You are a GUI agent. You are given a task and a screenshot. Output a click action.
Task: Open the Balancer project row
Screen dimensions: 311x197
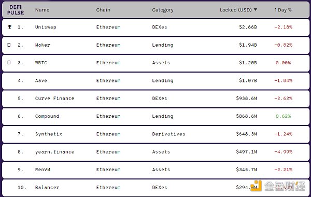click(x=155, y=188)
